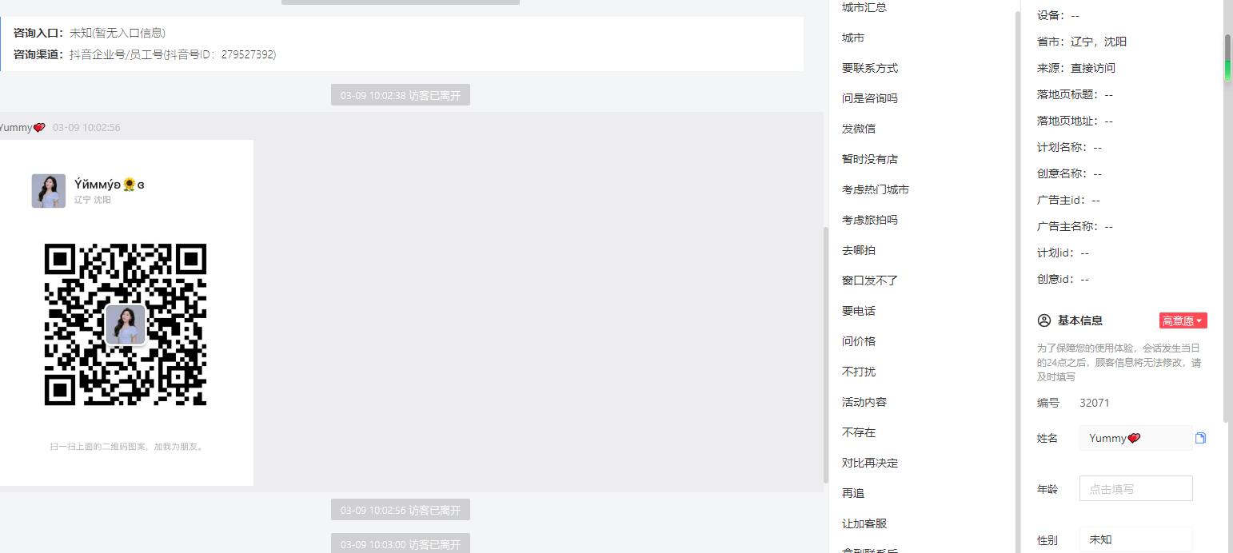Screen dimensions: 1233x553
Task: Select quick reply 暂时没有店
Action: coord(870,159)
